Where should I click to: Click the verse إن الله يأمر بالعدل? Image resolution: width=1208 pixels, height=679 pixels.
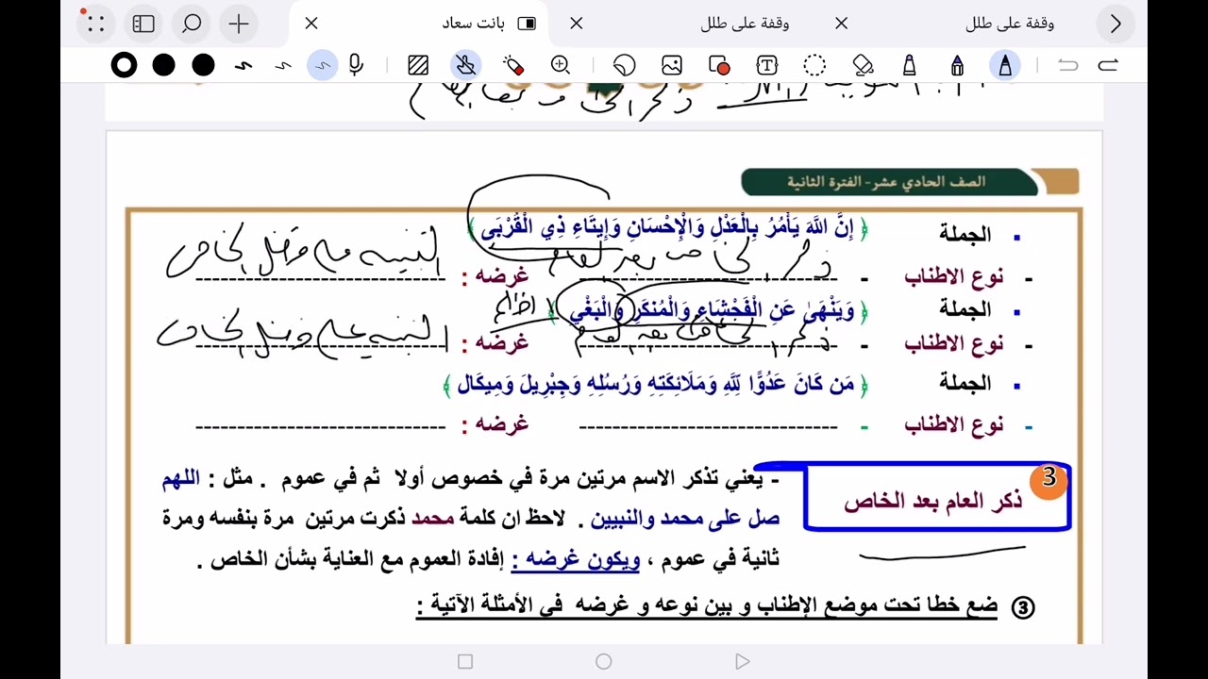668,227
